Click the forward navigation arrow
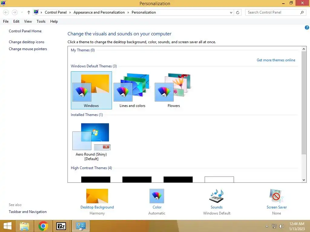 15,12
